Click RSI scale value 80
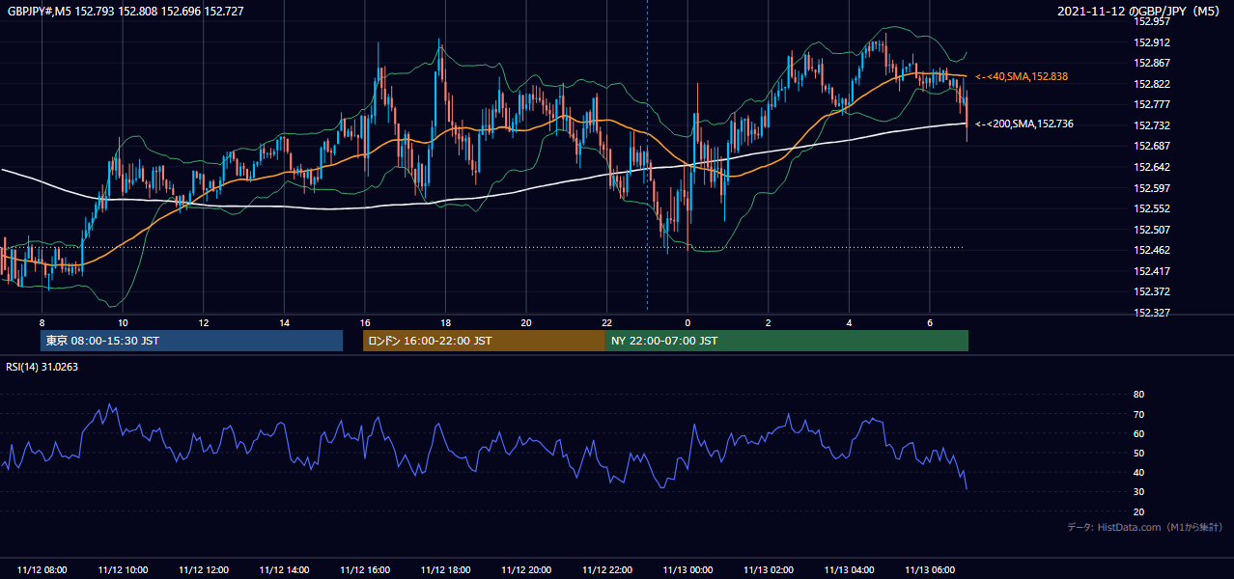This screenshot has height=579, width=1234. pos(1138,395)
